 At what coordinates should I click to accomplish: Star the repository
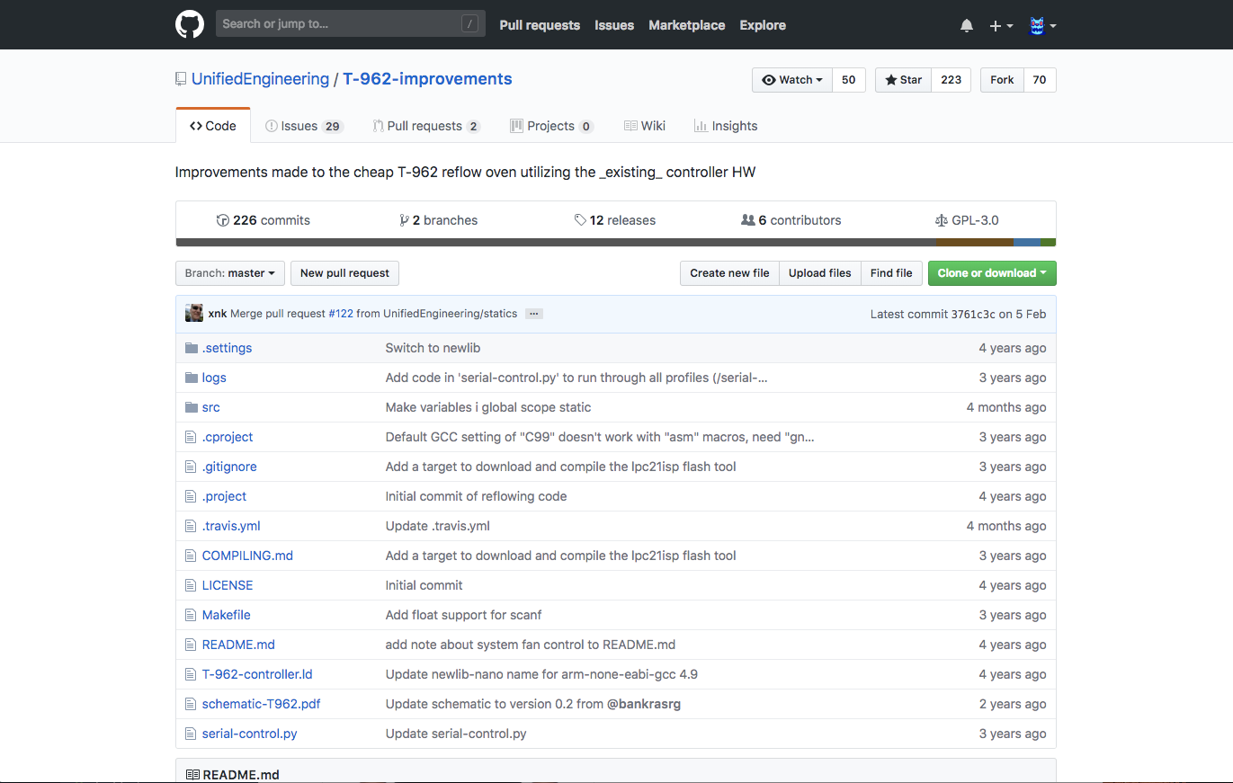tap(903, 80)
